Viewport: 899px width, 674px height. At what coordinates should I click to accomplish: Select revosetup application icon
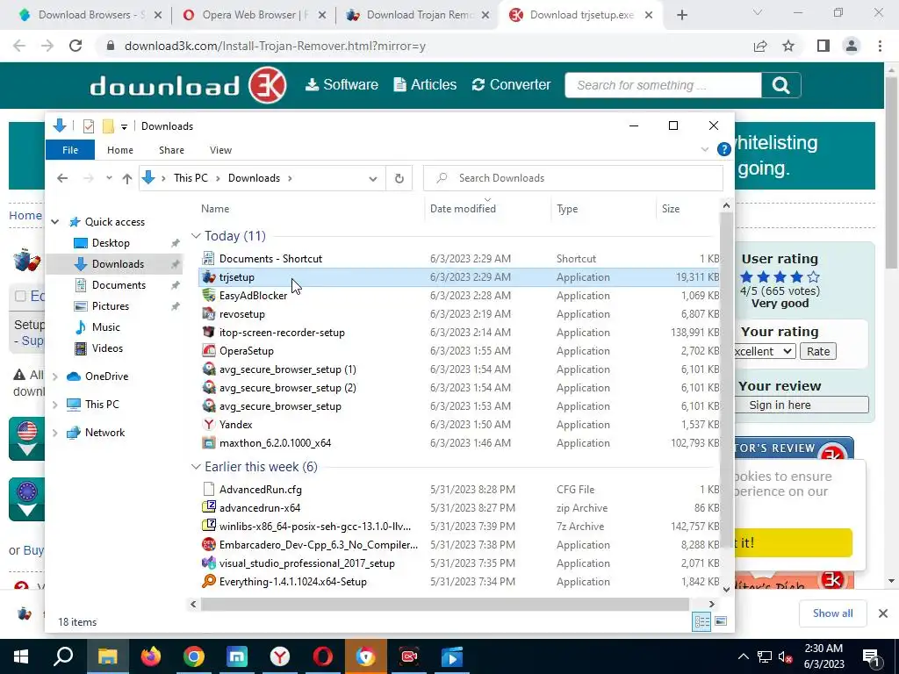[209, 314]
